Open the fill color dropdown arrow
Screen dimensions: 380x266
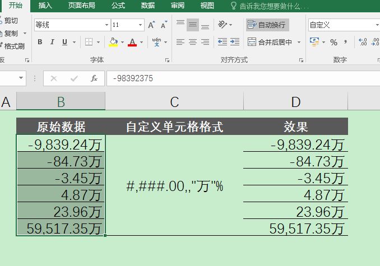click(x=122, y=43)
